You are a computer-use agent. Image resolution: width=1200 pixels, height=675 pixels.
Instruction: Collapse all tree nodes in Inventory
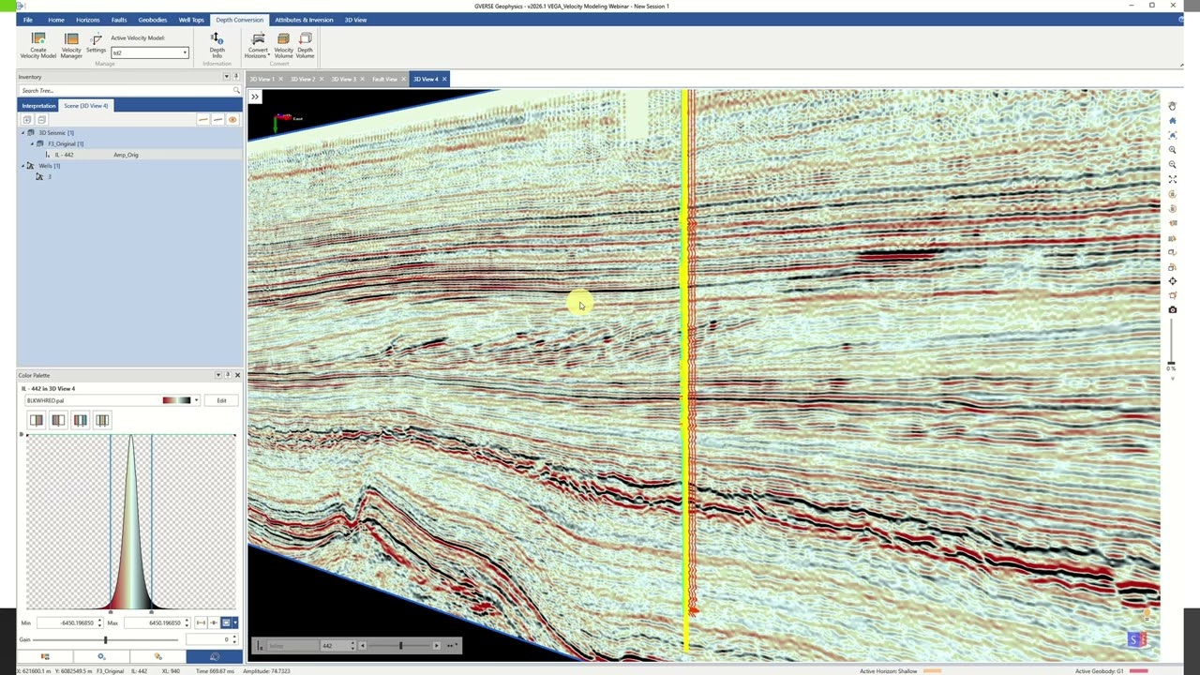(x=41, y=120)
